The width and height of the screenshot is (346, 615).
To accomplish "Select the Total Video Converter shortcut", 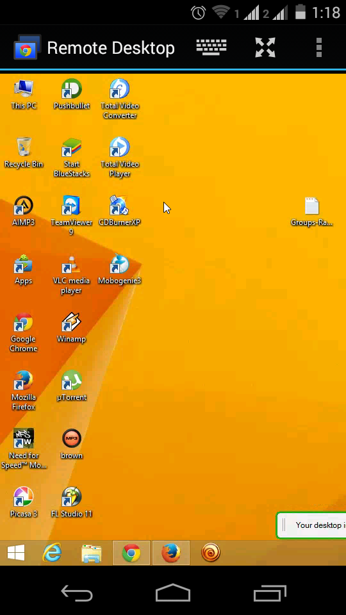I will pyautogui.click(x=120, y=99).
